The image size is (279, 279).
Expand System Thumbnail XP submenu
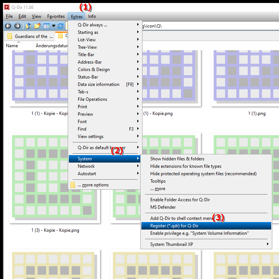(206, 244)
